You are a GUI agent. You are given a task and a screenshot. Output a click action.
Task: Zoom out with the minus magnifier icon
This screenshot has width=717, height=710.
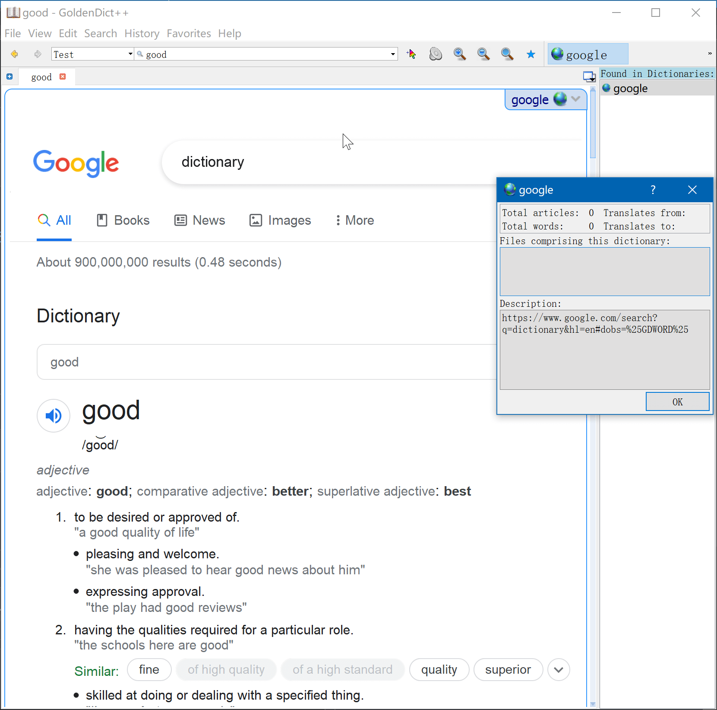pos(483,54)
